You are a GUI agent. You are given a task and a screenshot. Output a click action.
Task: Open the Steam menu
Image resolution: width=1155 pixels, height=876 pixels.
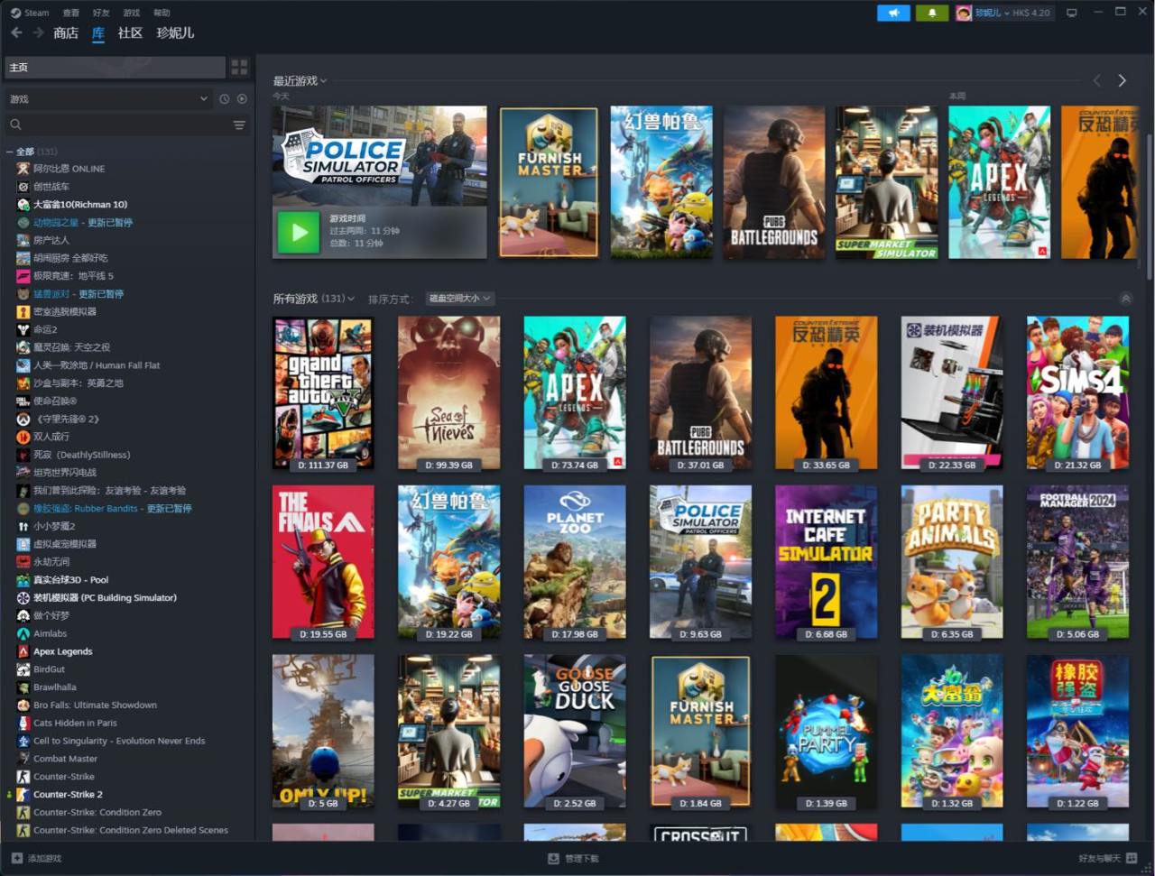point(30,13)
